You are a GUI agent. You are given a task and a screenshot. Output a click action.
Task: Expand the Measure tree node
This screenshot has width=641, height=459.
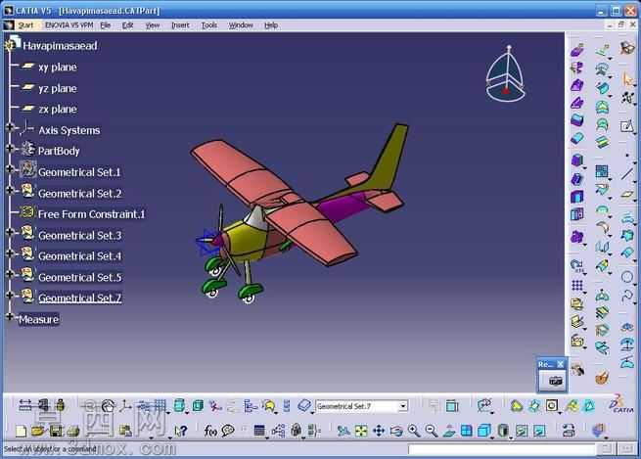tap(10, 316)
